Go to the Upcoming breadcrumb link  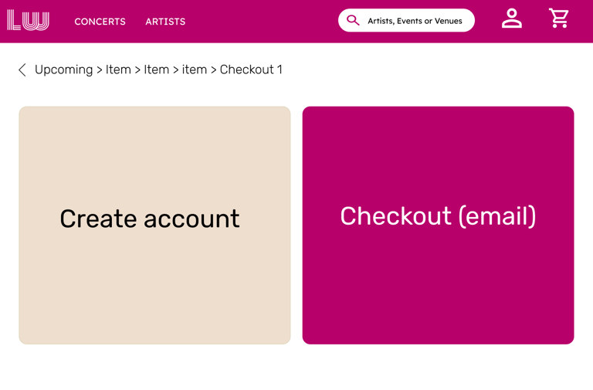click(63, 70)
